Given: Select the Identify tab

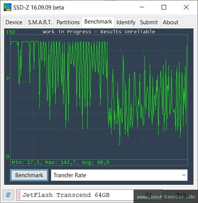Looking at the screenshot, I should (x=126, y=22).
